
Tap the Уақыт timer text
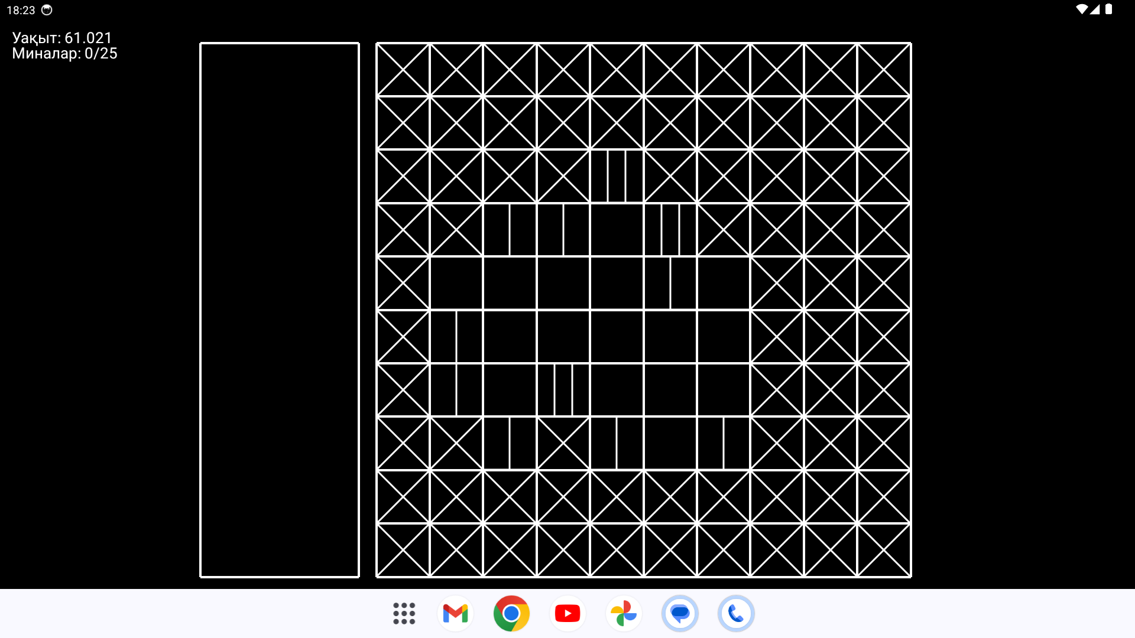point(62,38)
